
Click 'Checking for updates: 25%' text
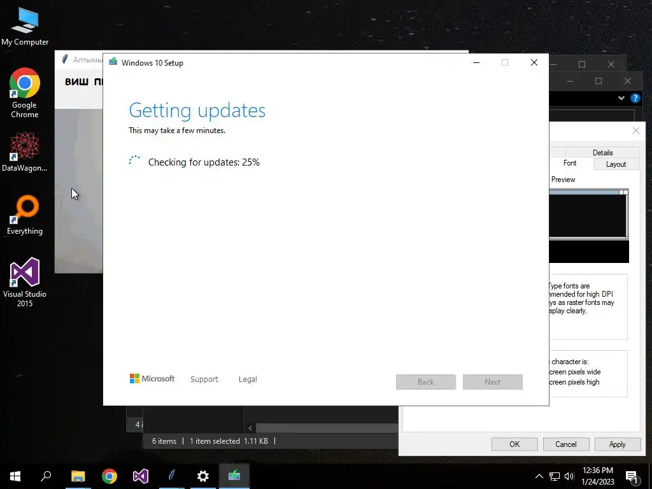(204, 162)
